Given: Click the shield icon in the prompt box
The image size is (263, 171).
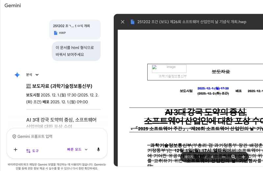Looking at the screenshot, I should click(x=14, y=136).
